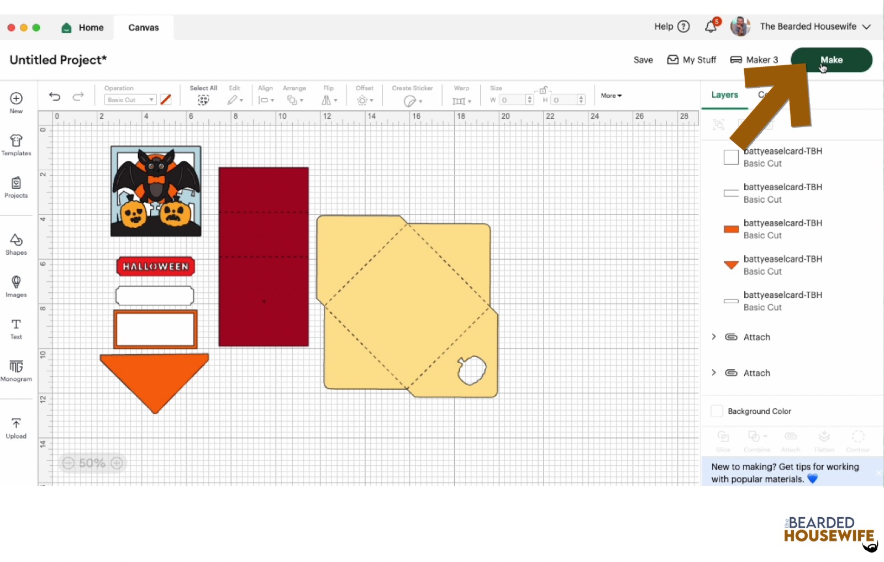
Task: Click the Upload icon
Action: (x=16, y=428)
